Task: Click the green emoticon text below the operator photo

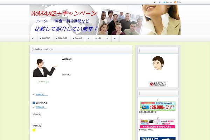Action: click(43, 82)
